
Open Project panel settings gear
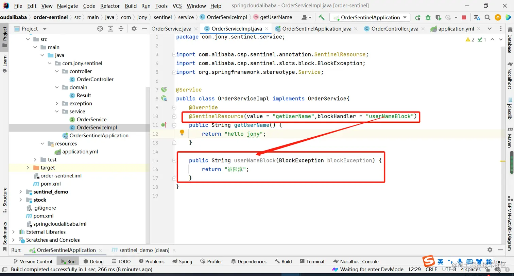pos(134,29)
